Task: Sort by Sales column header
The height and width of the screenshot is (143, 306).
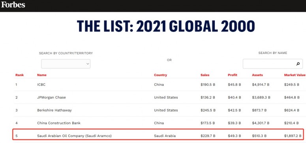Action: [x=205, y=75]
